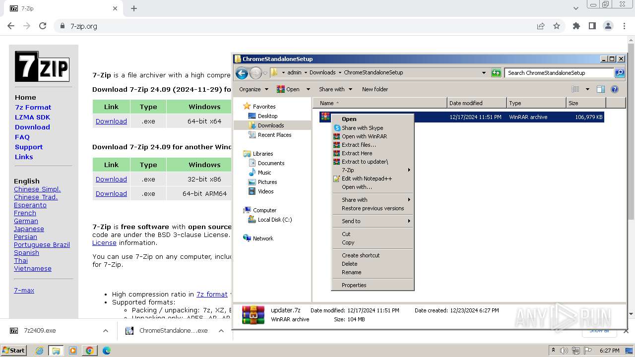Open LZMA SDK sidebar link
The image size is (635, 357).
coord(32,117)
